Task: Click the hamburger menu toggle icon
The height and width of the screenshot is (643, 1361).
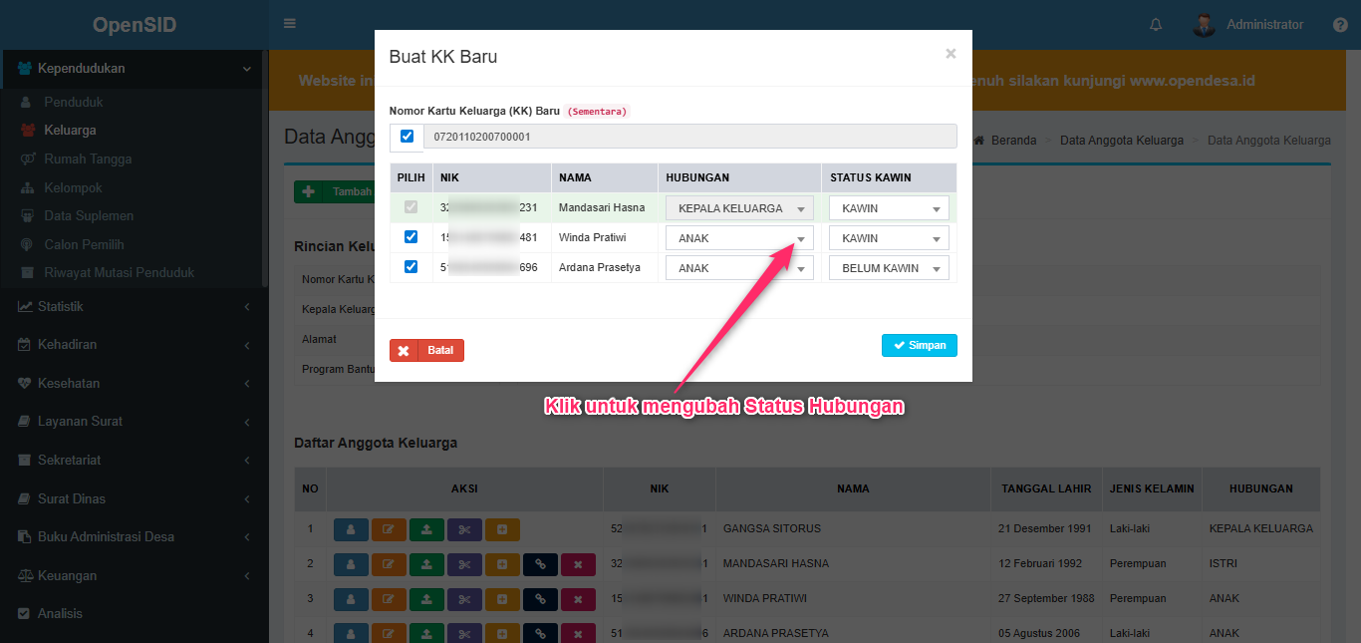Action: coord(290,24)
